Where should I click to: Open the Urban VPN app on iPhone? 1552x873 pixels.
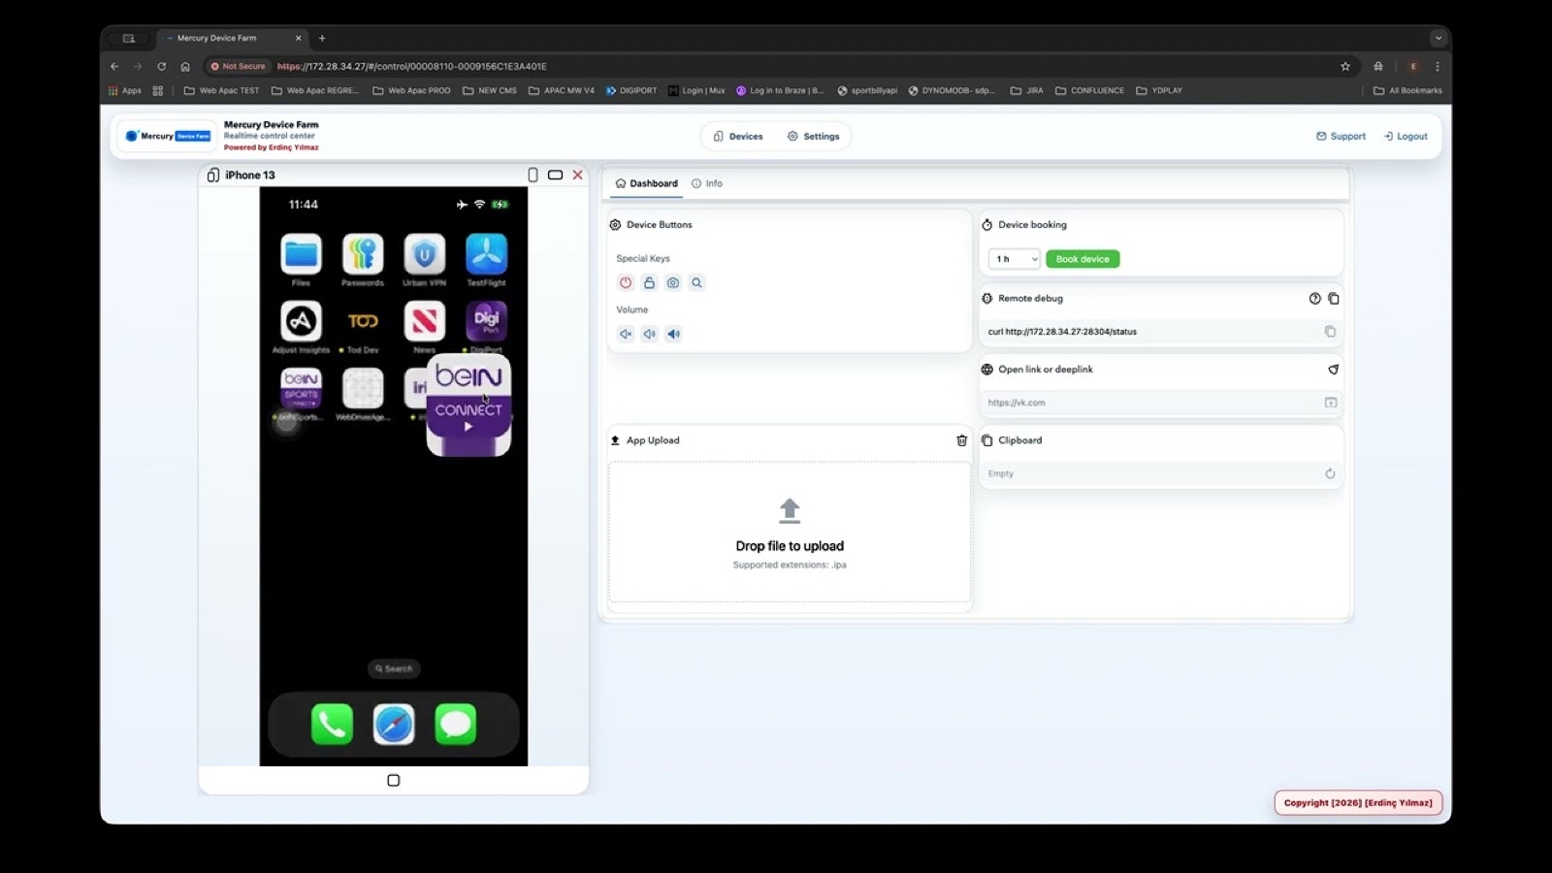tap(424, 254)
